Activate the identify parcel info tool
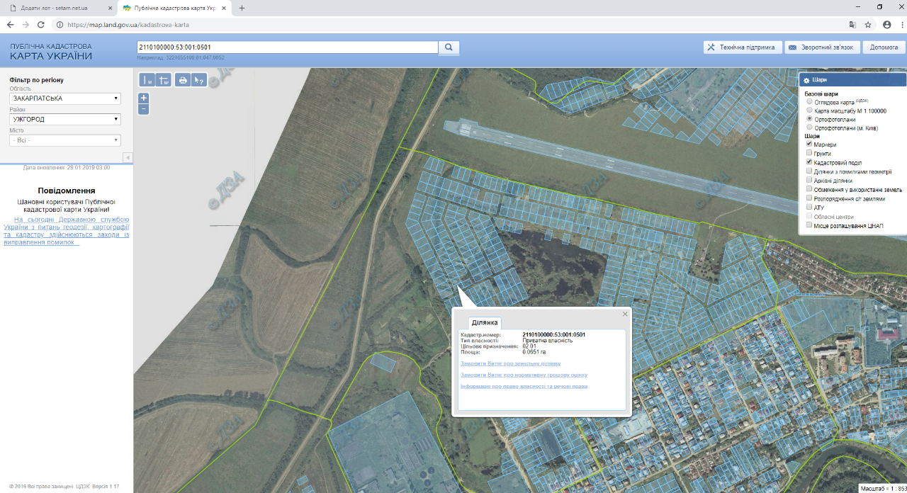907x493 pixels. coord(199,80)
